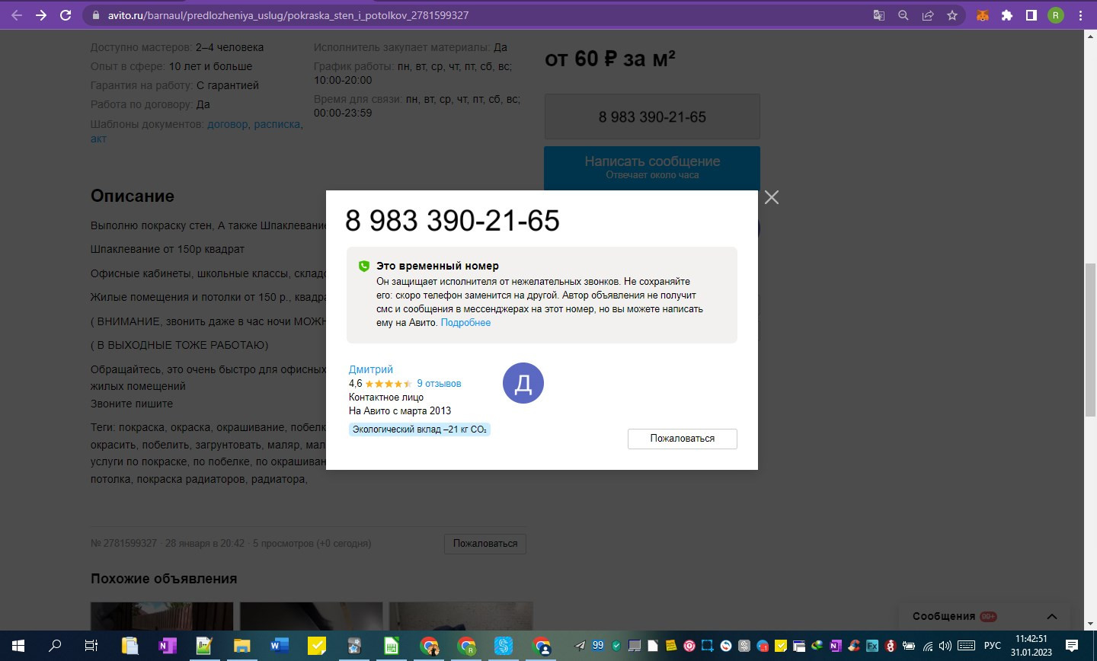Screen dimensions: 1097x661
Task: Open the Сообщения panel label
Action: (x=944, y=617)
